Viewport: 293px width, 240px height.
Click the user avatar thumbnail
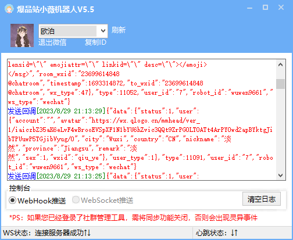pos(22,35)
